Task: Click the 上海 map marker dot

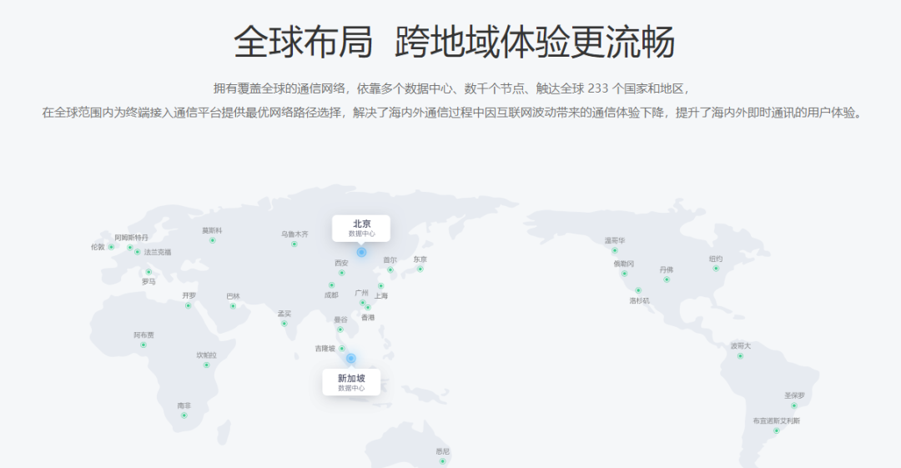Action: click(x=381, y=286)
